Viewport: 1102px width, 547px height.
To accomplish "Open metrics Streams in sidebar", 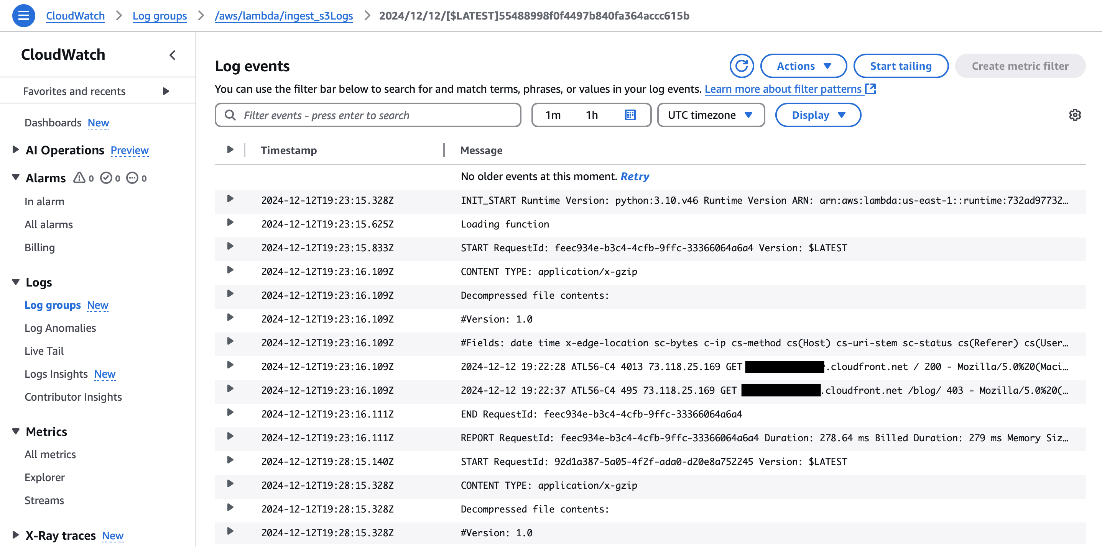I will pos(44,500).
